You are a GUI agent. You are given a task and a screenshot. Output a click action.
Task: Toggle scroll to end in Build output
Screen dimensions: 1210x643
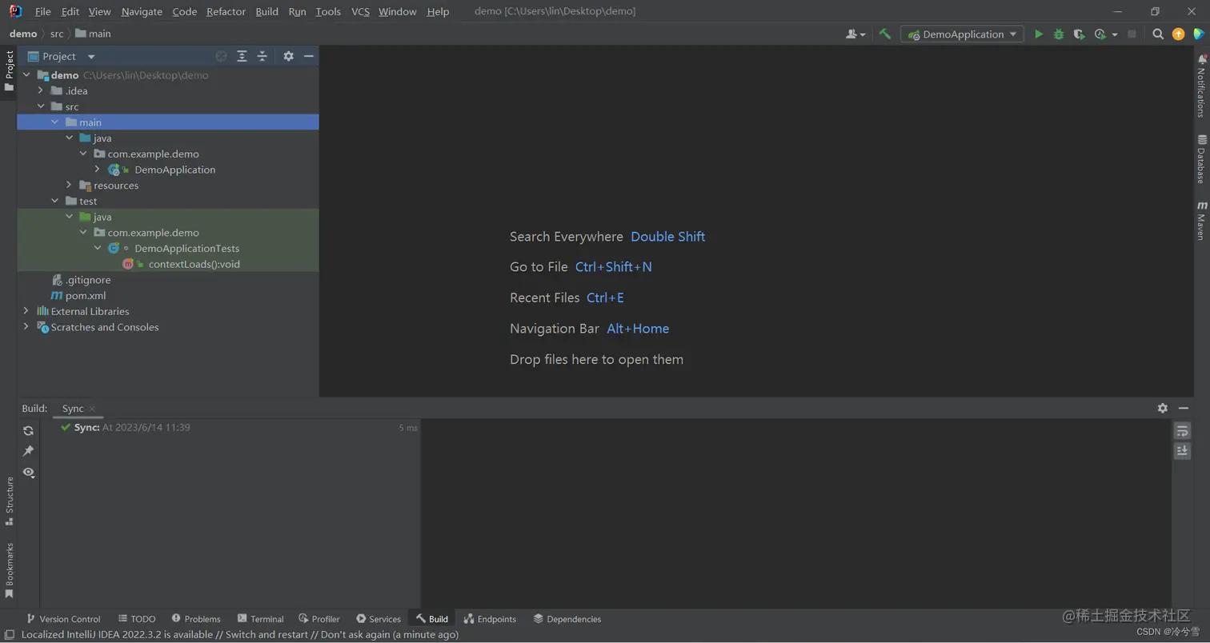(x=1182, y=451)
